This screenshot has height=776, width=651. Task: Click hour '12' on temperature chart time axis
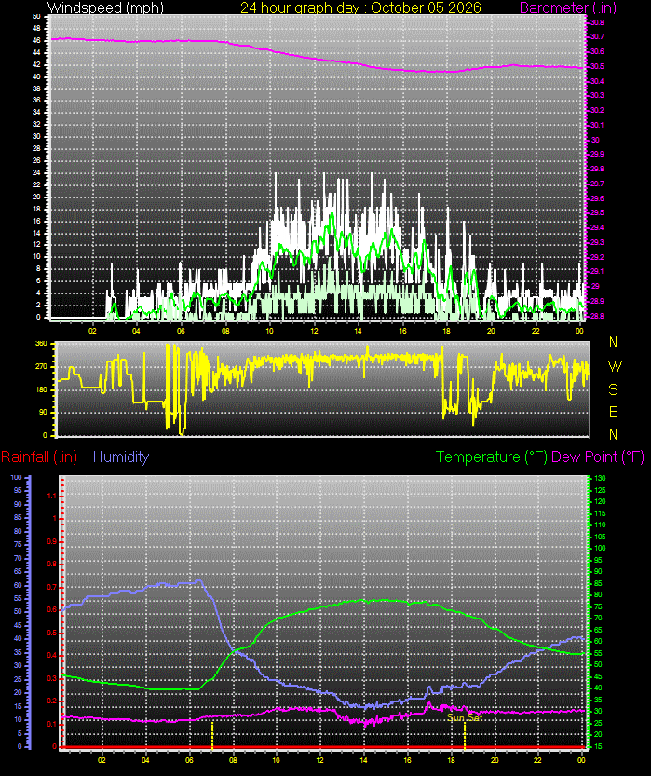coord(320,760)
